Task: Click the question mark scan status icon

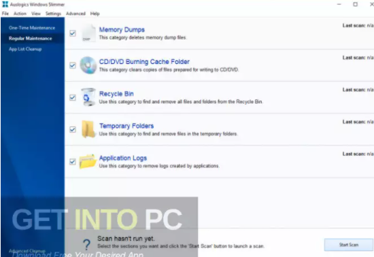Action: [x=86, y=244]
